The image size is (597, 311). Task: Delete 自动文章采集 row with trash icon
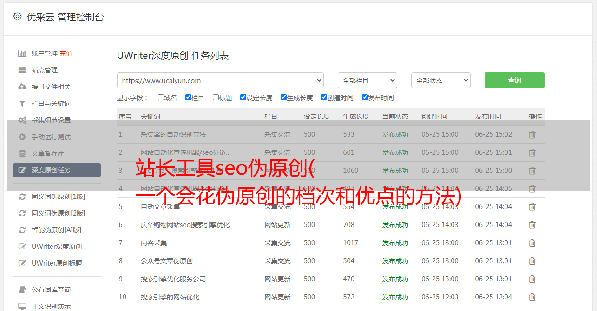pos(532,207)
